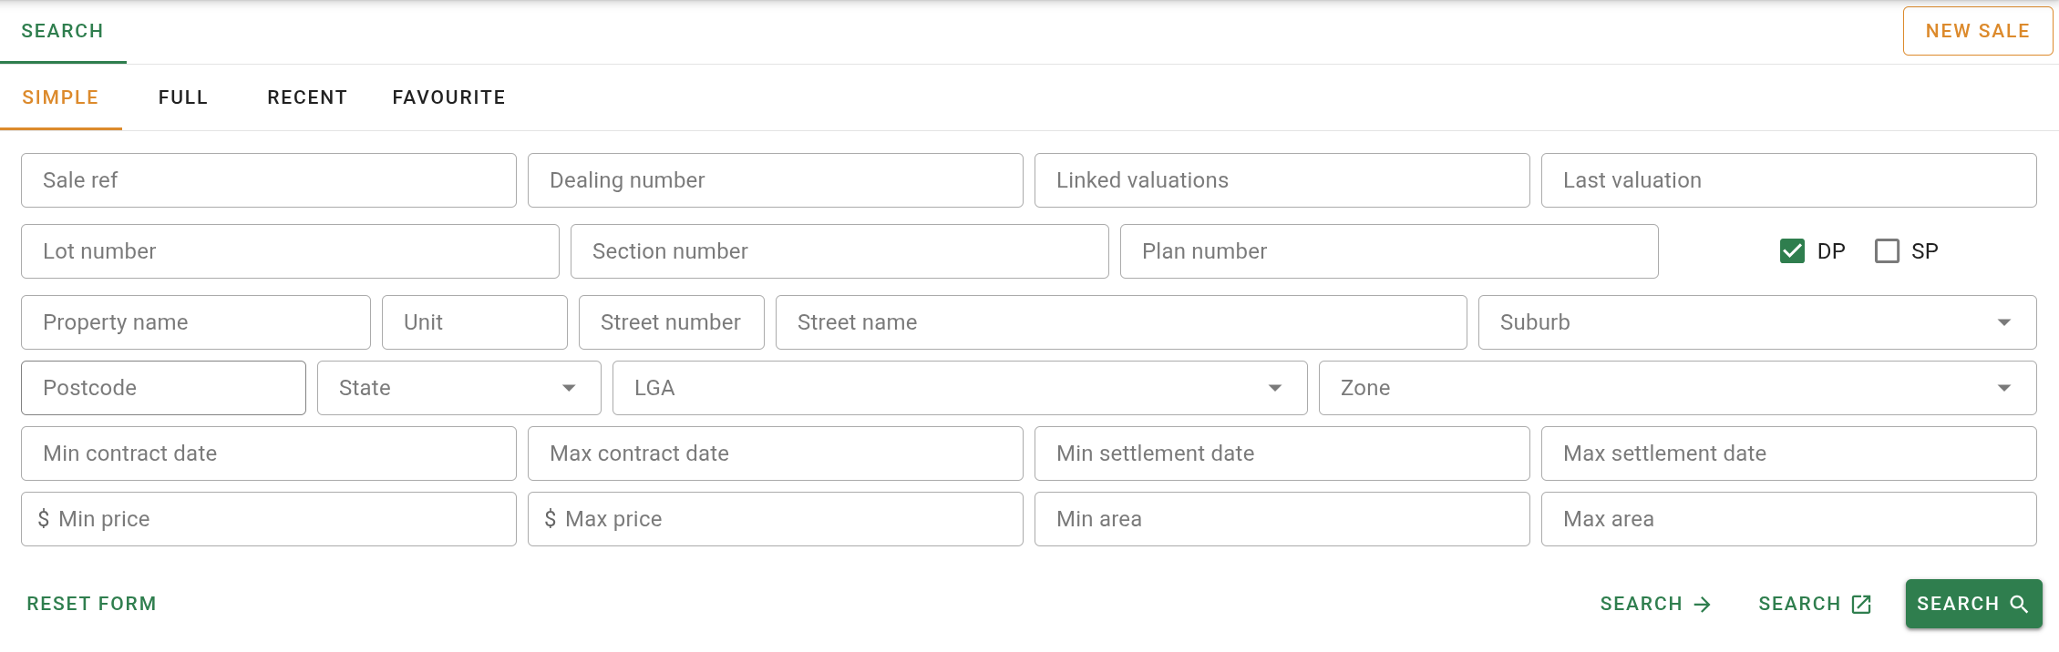Enable the SP checkbox
Screen dimensions: 2059x652
tap(1887, 251)
